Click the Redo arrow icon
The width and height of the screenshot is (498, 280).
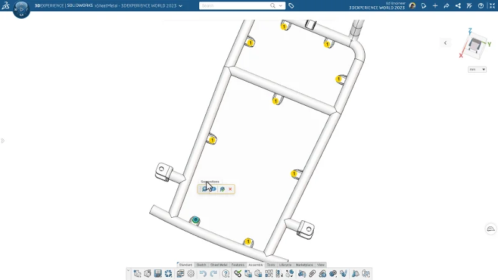(214, 273)
